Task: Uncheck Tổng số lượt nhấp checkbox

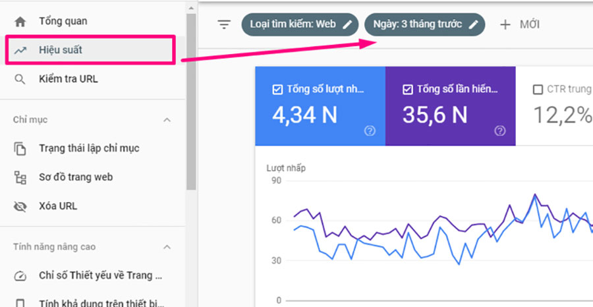Action: click(277, 90)
